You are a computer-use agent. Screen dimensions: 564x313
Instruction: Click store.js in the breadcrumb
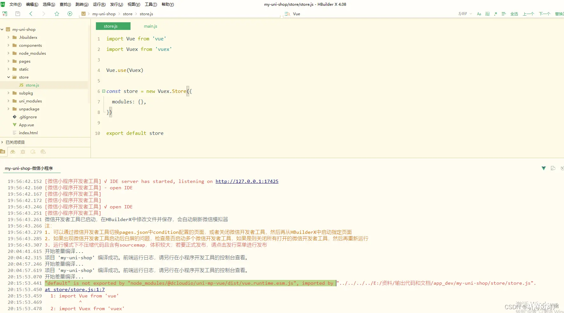146,14
